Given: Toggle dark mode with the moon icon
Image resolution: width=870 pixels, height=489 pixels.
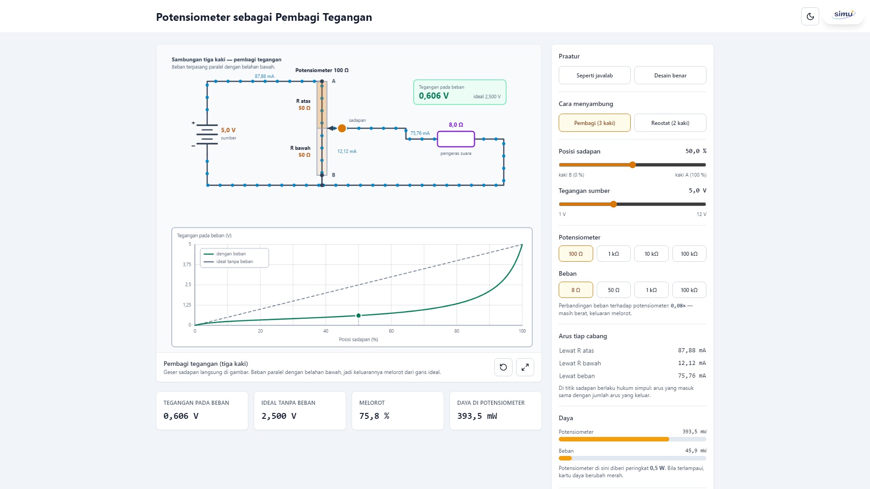Looking at the screenshot, I should click(810, 16).
